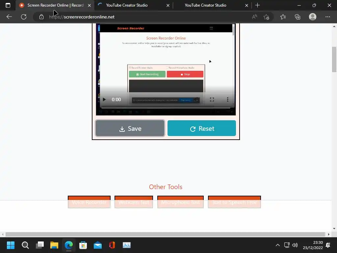Screen dimensions: 337x253
Task: Close the second YouTube Creator Studio tab
Action: point(247,6)
